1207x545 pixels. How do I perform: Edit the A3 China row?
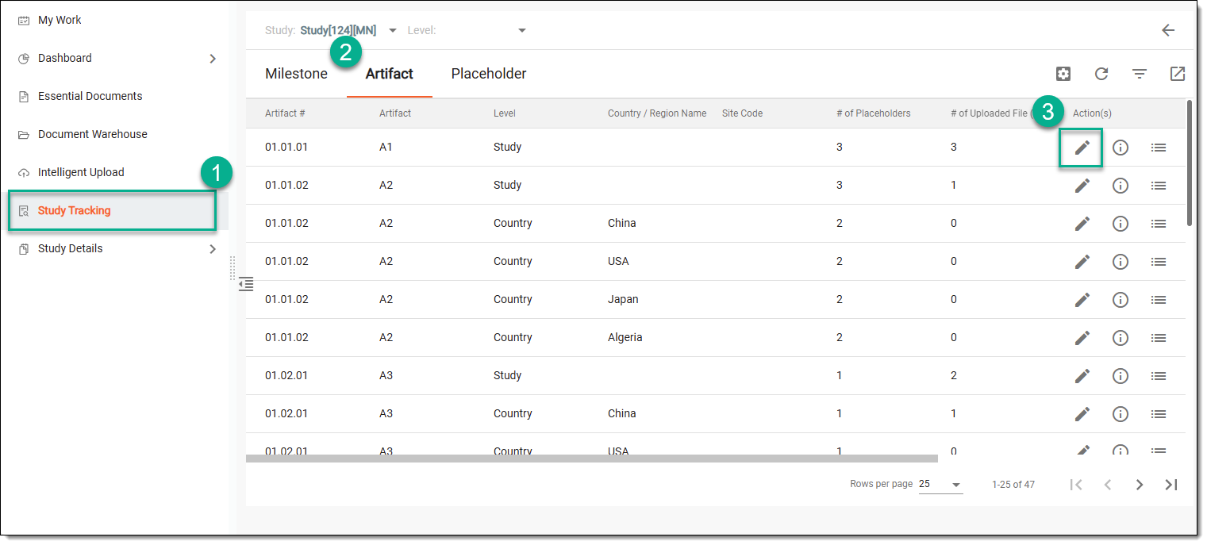1082,414
